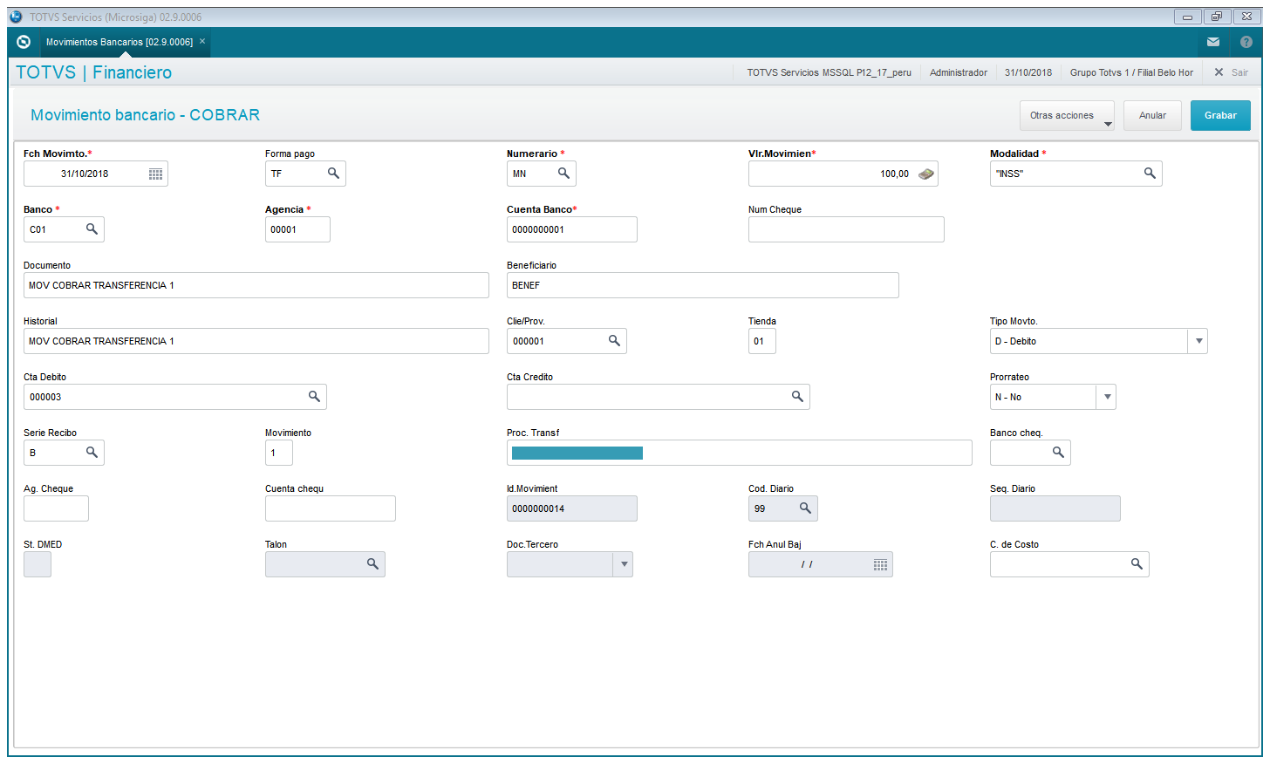Open Talon lookup magnifier
Screen dimensions: 1270x764
click(372, 564)
